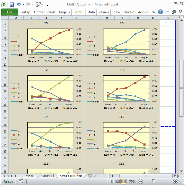Screen dimensions: 185x186
Task: Go to first sheet using the navigation arrow
Action: point(4,176)
